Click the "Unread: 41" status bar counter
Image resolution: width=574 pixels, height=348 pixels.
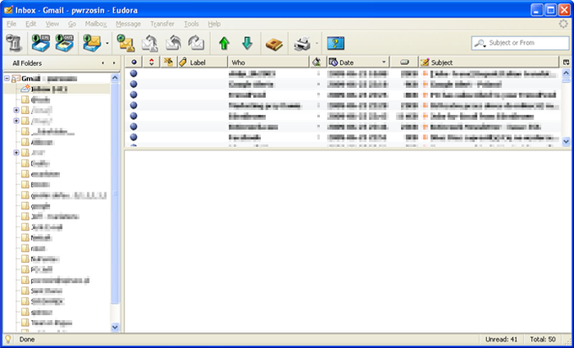coord(501,340)
